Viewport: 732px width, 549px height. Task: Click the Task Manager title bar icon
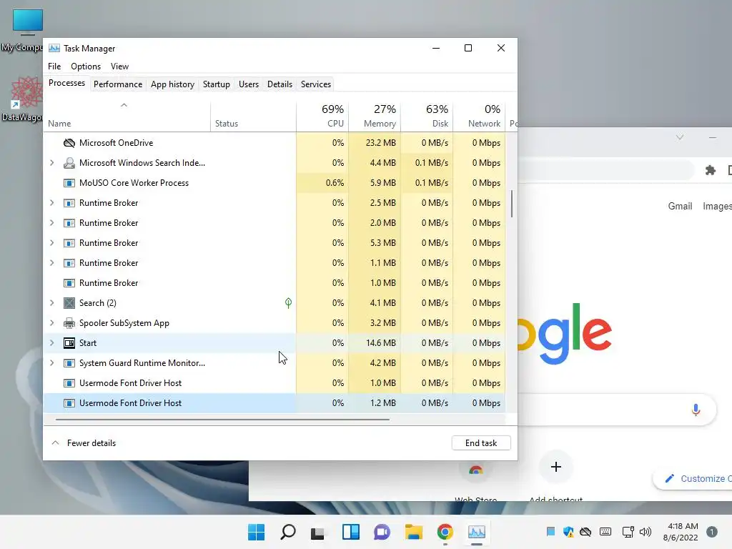(54, 48)
